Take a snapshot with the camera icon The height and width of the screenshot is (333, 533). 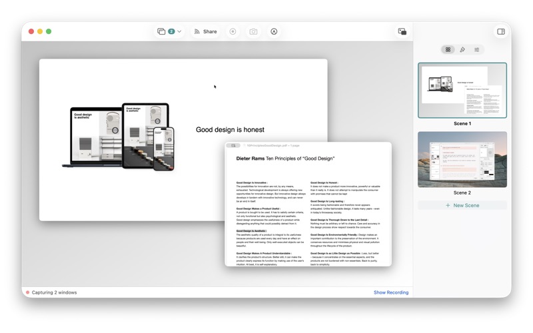[x=253, y=31]
